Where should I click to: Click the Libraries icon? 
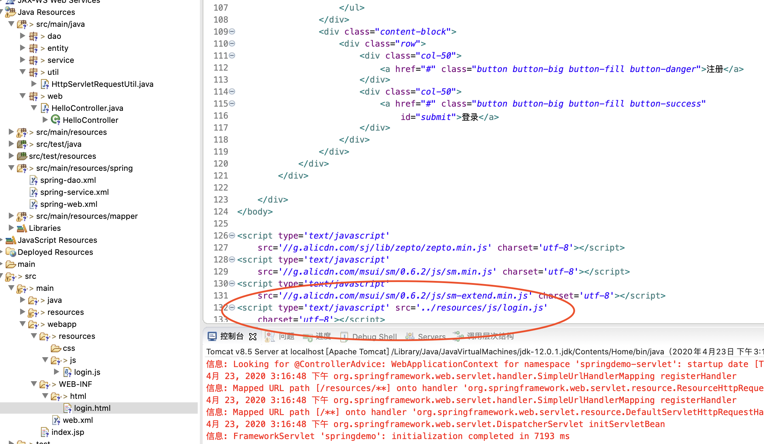22,228
